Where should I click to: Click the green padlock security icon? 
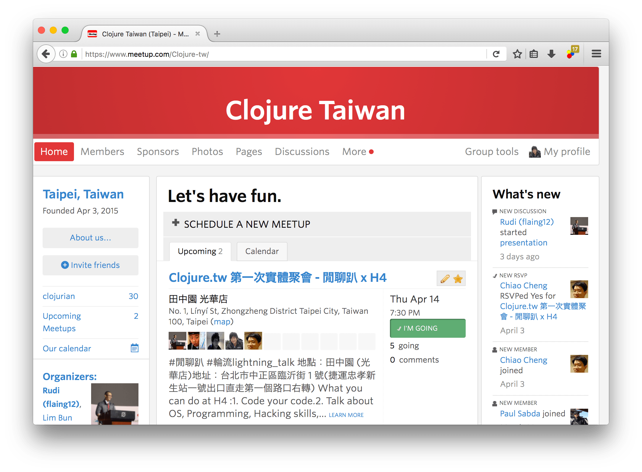pyautogui.click(x=74, y=54)
